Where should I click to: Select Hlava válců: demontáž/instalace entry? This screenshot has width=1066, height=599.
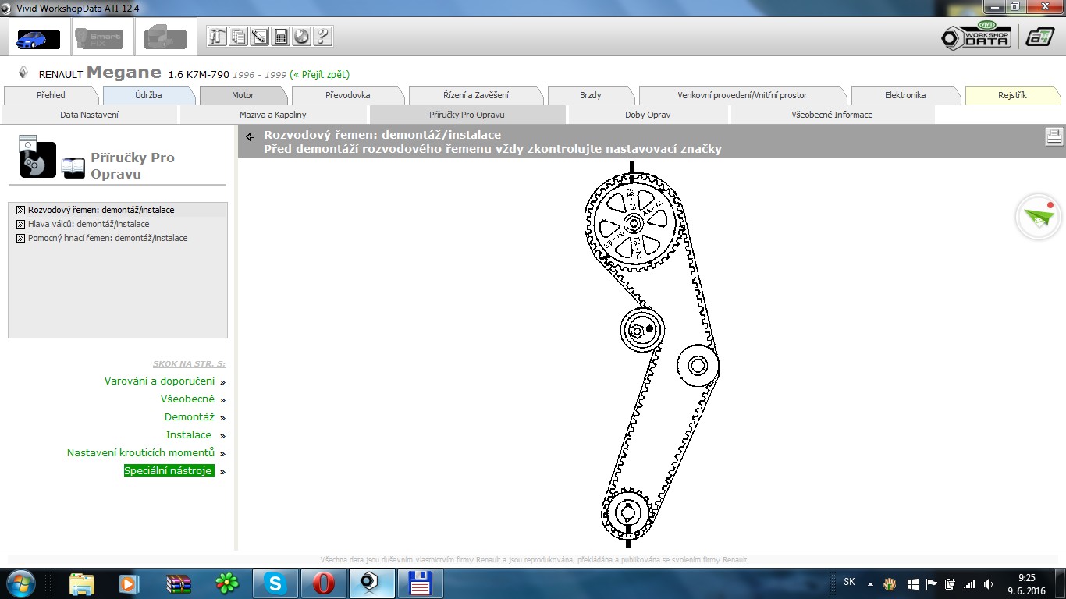(88, 224)
